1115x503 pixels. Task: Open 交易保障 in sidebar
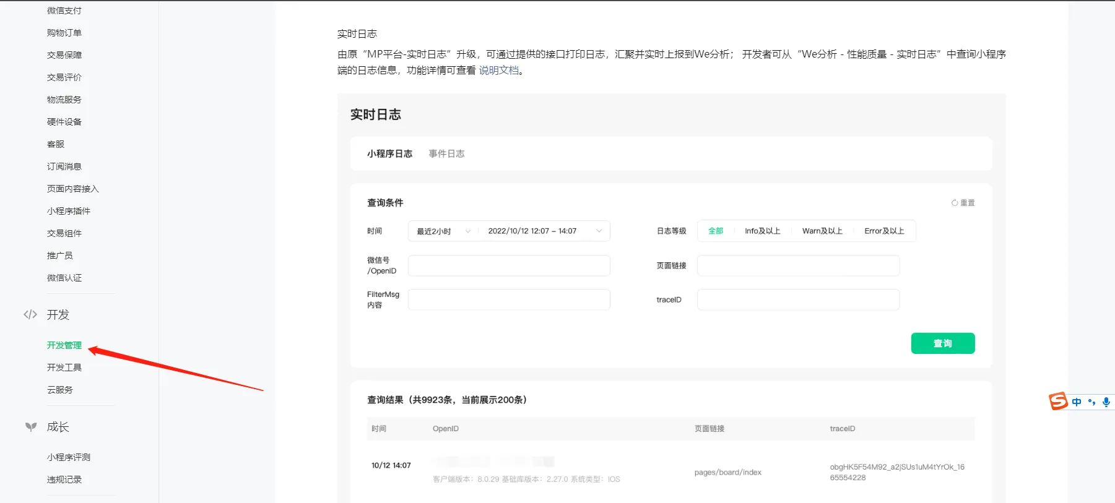64,55
